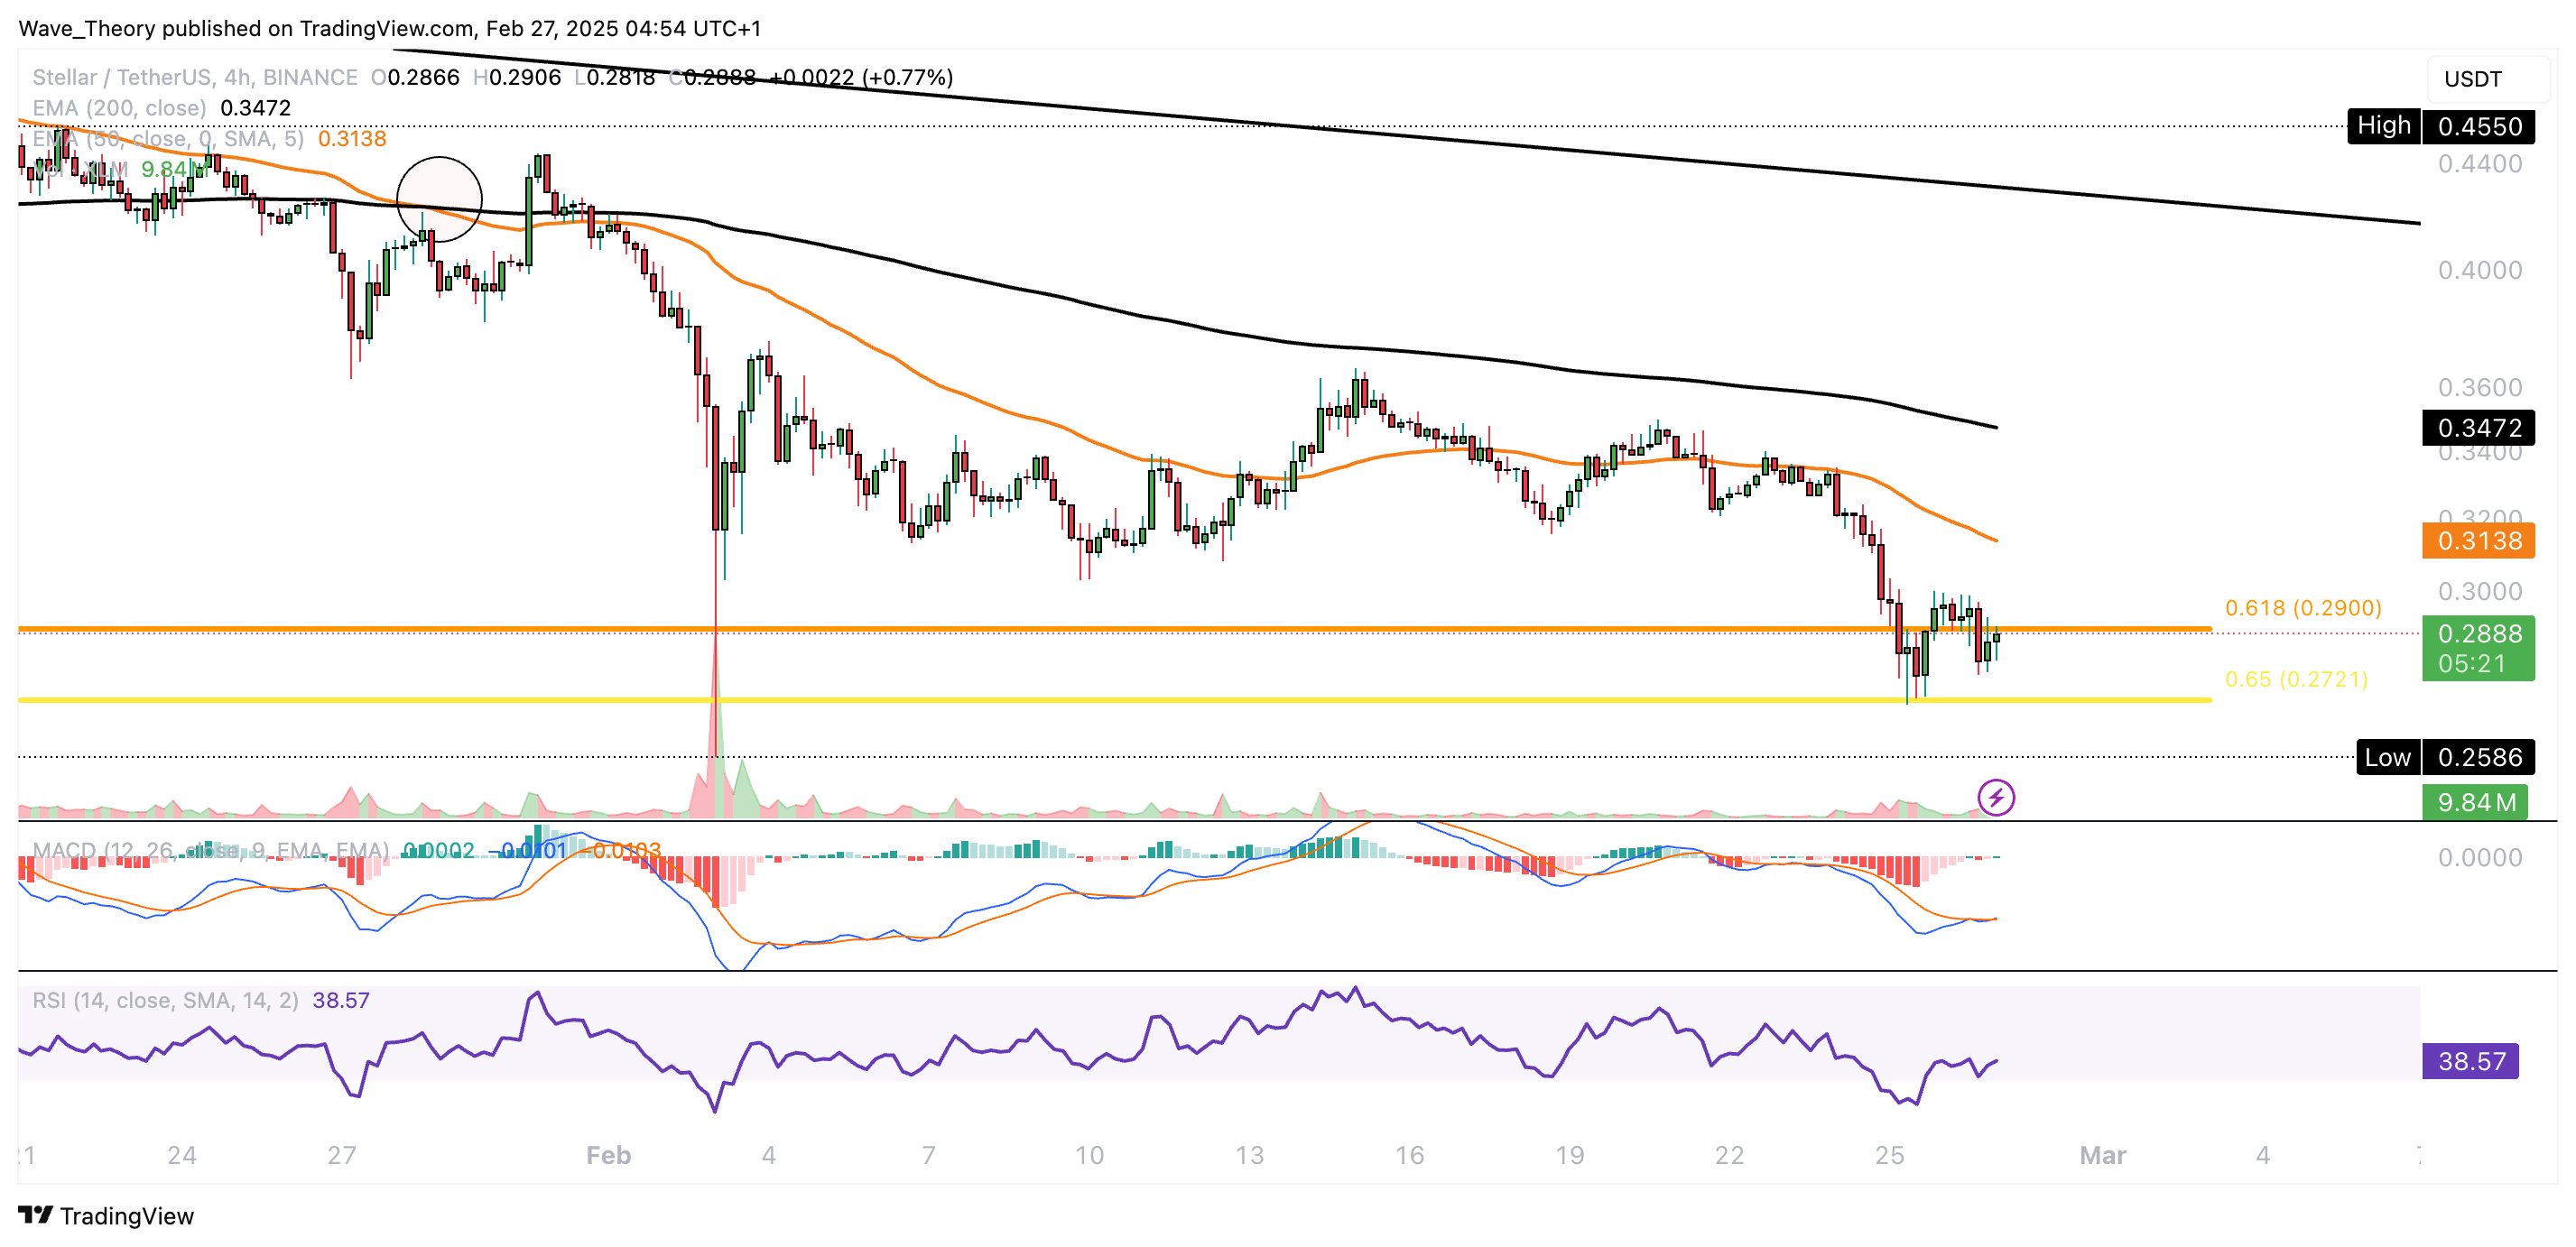Select the RSI (14, close, SMA) legend
Viewport: 2576px width, 1247px height.
point(165,1000)
